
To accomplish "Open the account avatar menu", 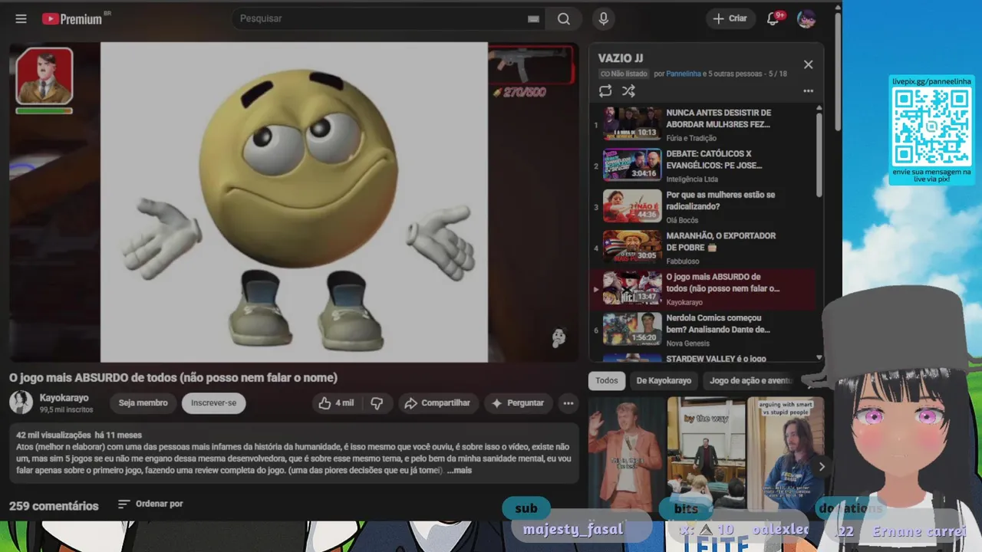I will (x=806, y=18).
